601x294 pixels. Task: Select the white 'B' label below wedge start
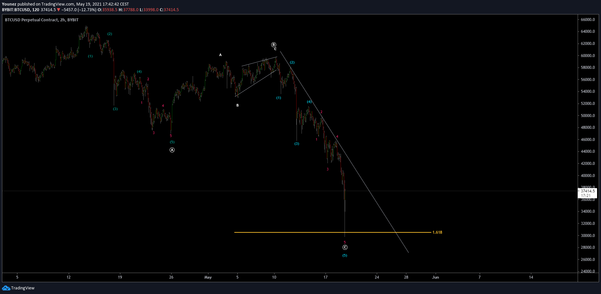tap(237, 106)
